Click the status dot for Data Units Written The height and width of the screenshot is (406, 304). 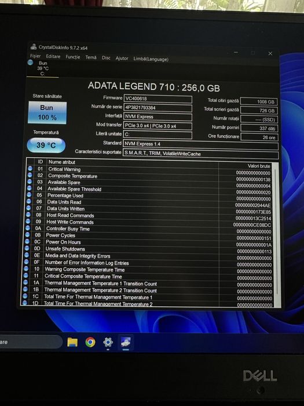pos(28,208)
